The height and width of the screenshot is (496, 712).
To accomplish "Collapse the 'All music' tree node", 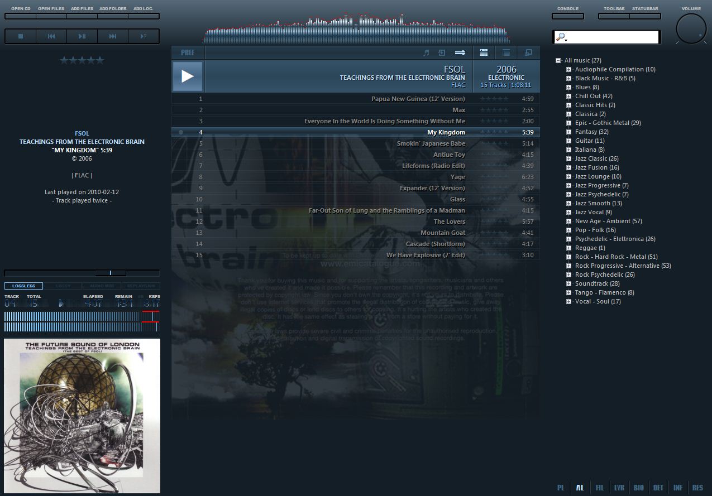I will pos(558,60).
